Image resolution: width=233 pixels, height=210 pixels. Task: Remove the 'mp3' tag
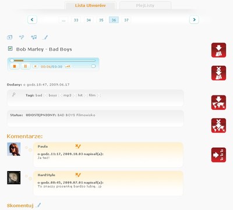click(75, 95)
